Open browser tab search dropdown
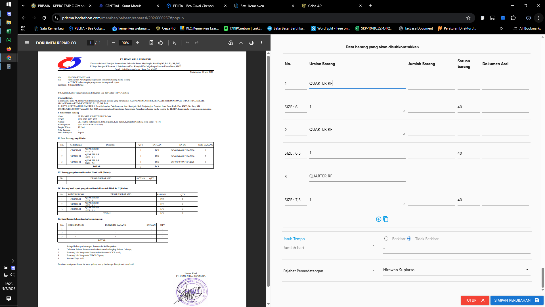Screen dimensions: 545x307 [x=23, y=6]
